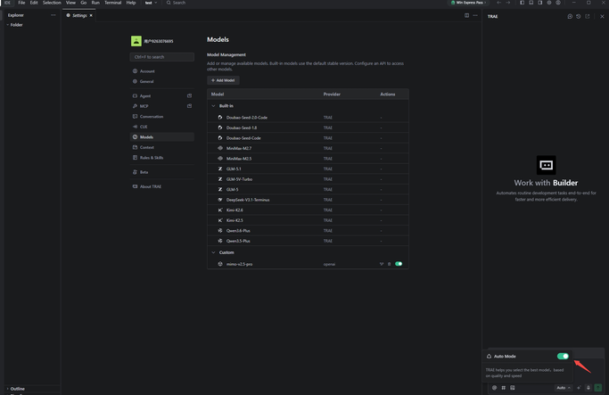Open Beta settings section

pos(162,172)
